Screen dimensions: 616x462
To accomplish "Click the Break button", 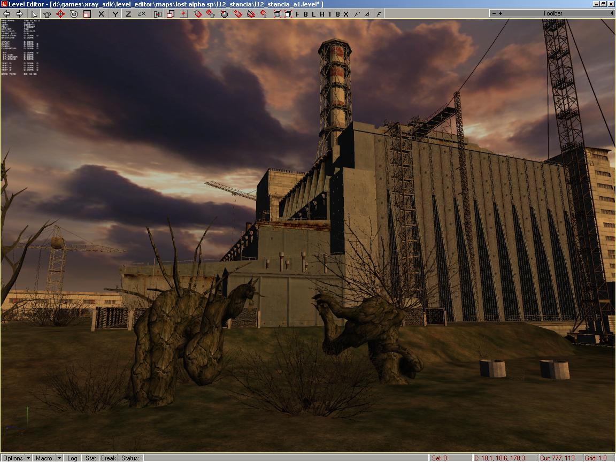I will point(109,458).
